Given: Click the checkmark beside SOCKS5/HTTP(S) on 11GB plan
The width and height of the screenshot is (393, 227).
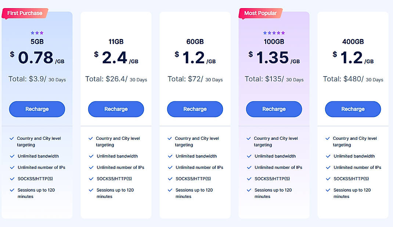Looking at the screenshot, I should click(x=91, y=179).
